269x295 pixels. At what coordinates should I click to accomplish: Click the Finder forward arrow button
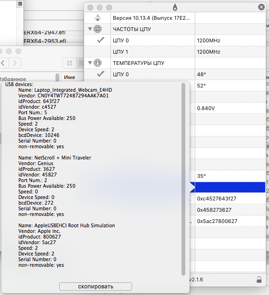[x=15, y=63]
